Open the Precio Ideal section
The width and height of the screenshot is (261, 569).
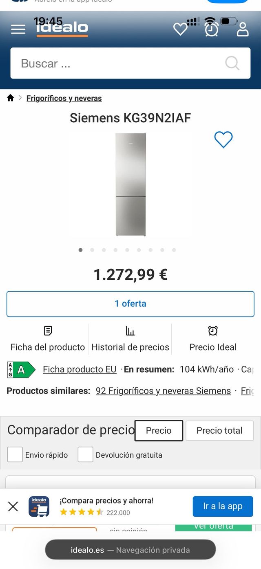click(213, 339)
